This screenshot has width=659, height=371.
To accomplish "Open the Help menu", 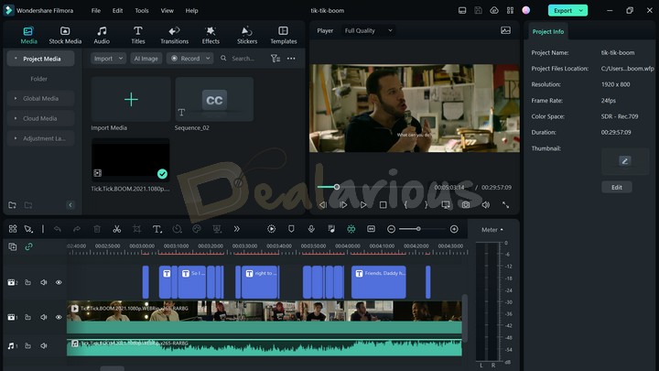I will point(191,10).
